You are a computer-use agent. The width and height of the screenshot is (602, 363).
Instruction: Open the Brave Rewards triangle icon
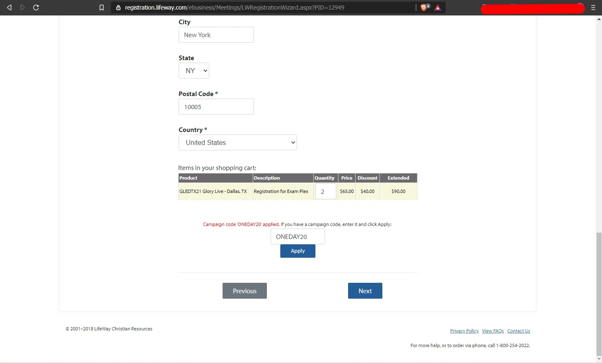pyautogui.click(x=438, y=8)
